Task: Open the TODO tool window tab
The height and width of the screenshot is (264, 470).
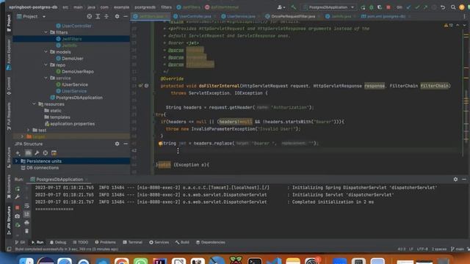Action: (x=80, y=242)
